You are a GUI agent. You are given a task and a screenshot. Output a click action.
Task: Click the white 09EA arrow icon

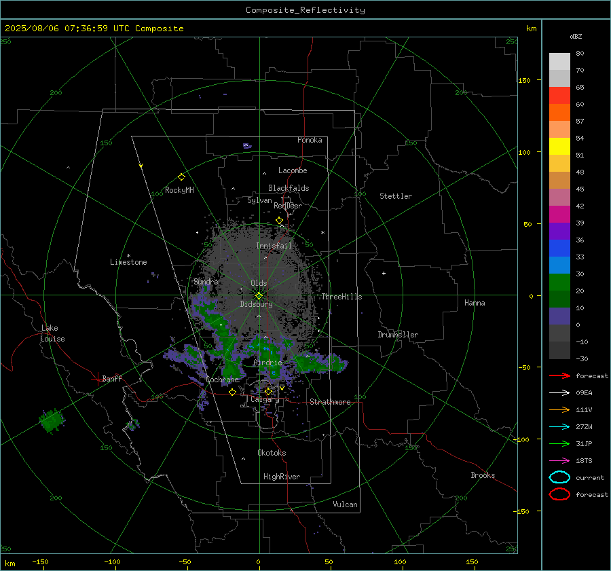(559, 393)
